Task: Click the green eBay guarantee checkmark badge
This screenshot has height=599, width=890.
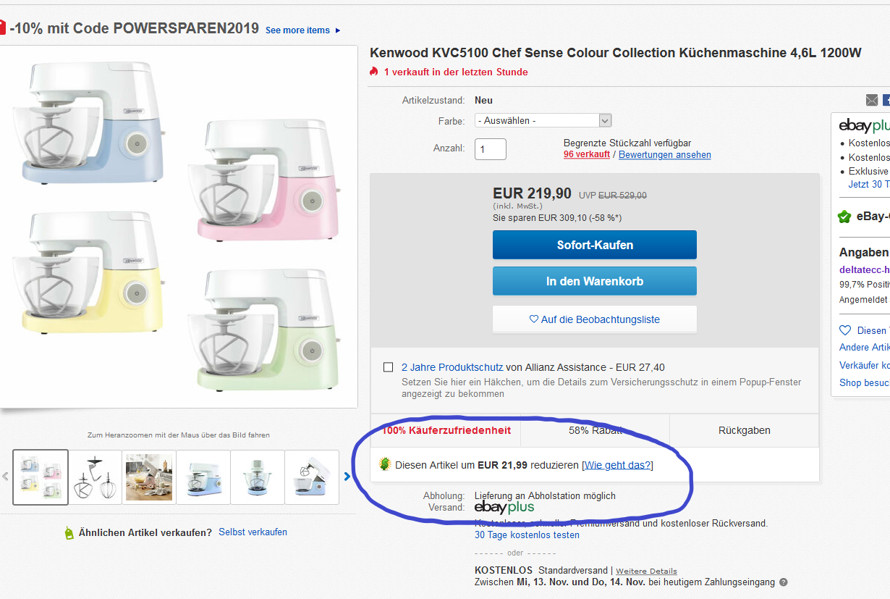Action: coord(844,217)
